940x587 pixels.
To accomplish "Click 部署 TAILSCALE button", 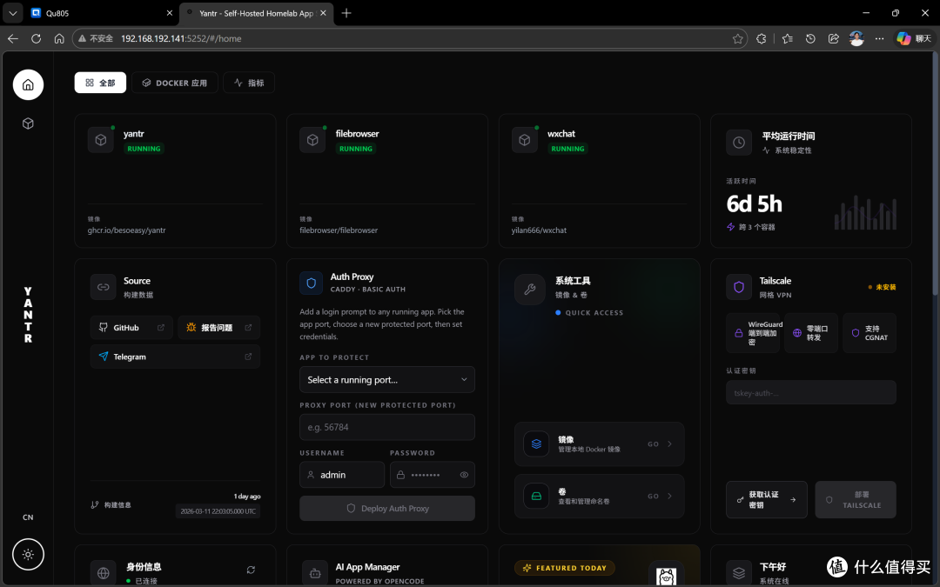I will (x=856, y=499).
